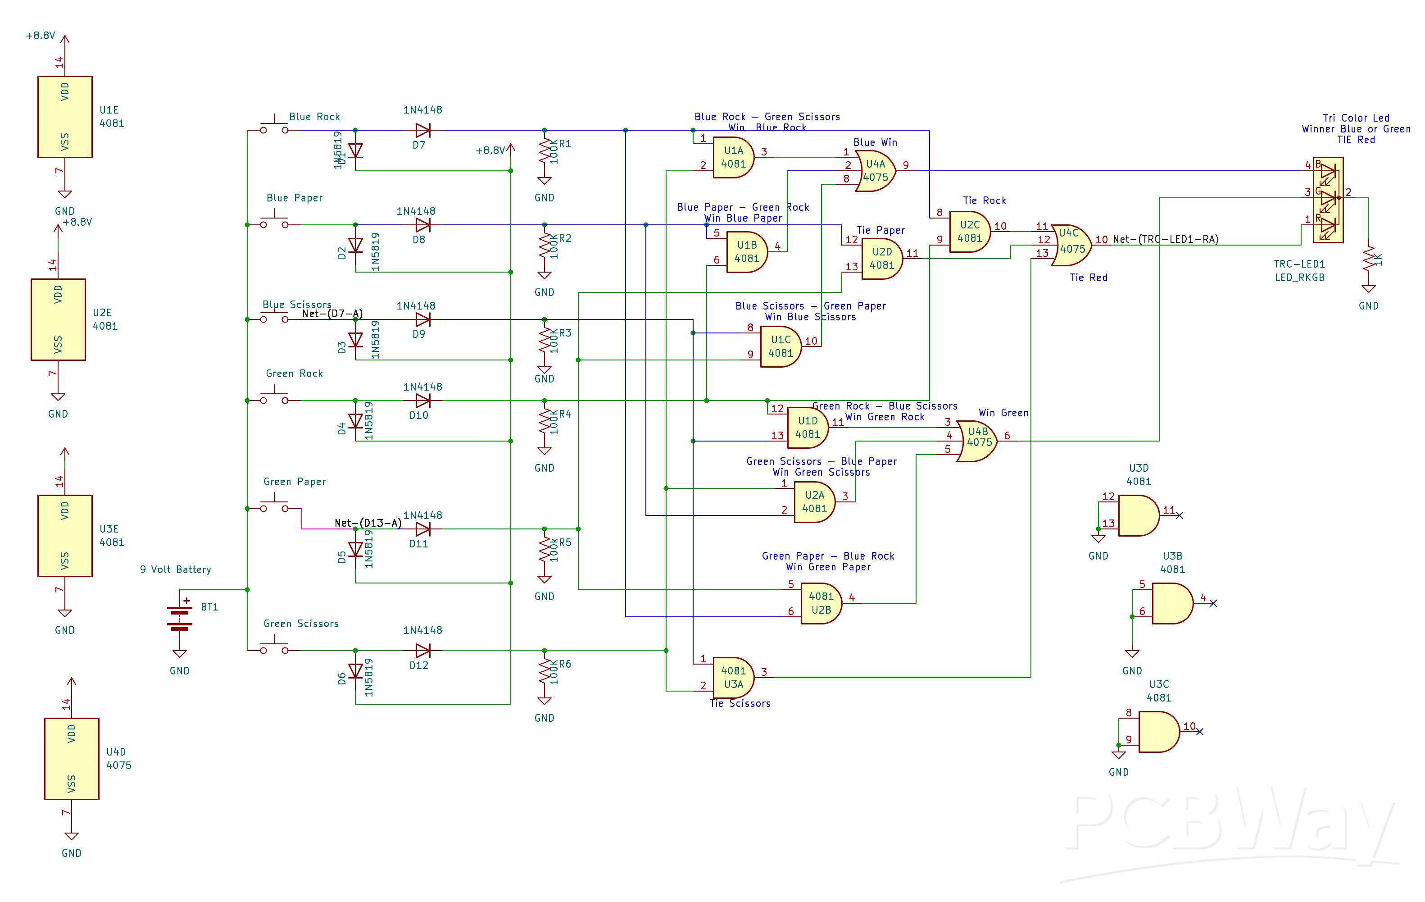
Task: Click the U4C 4075 Tie Red gate
Action: click(x=1071, y=245)
